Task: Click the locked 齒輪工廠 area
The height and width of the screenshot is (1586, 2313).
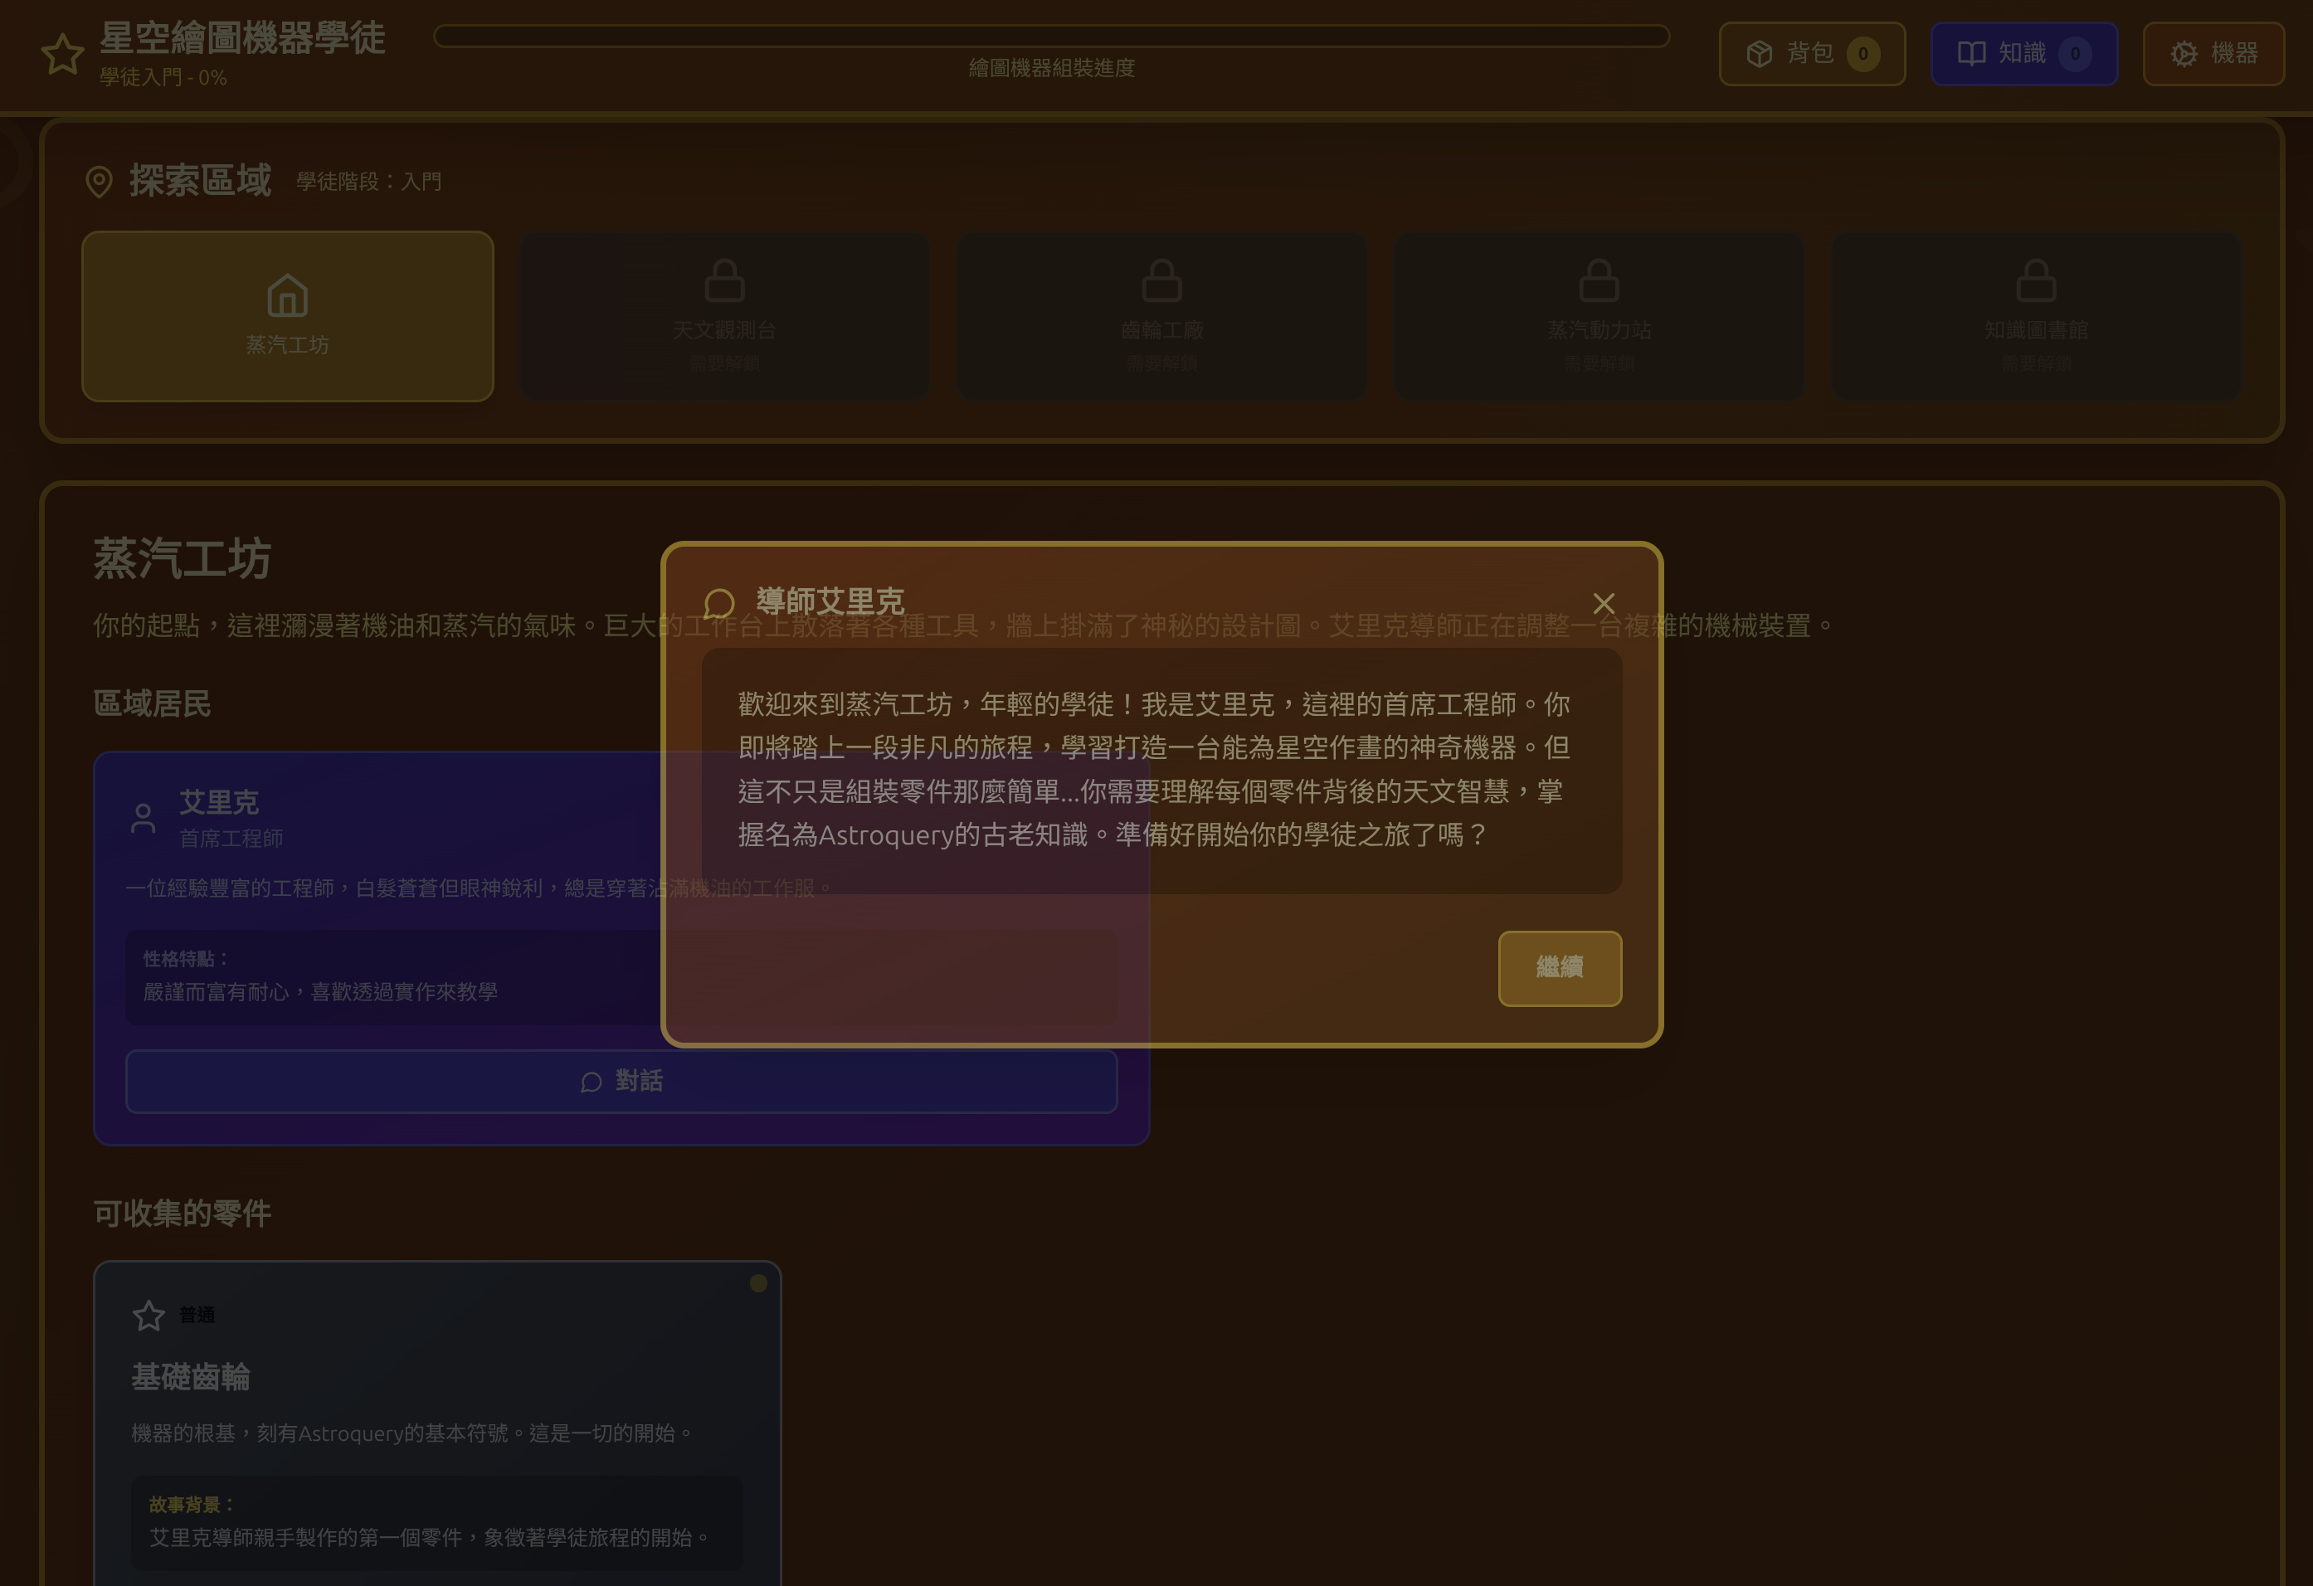Action: pyautogui.click(x=1161, y=316)
